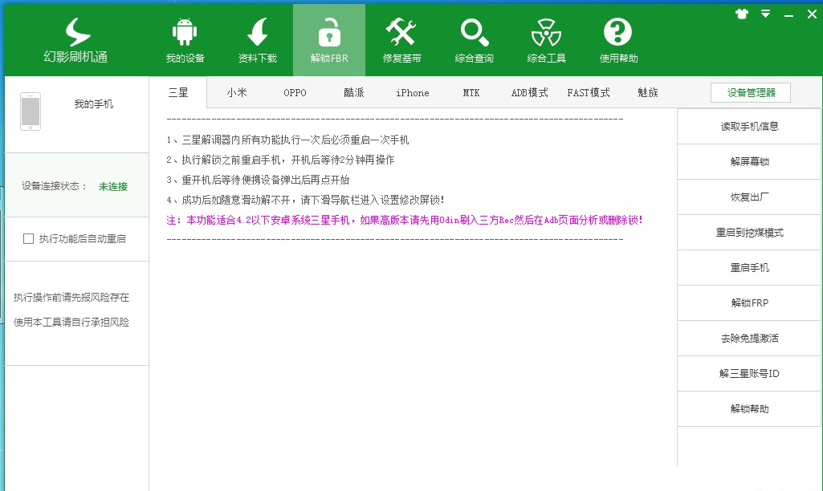Open 使用帮助 question mark icon
Screen dimensions: 823x491
[x=618, y=33]
